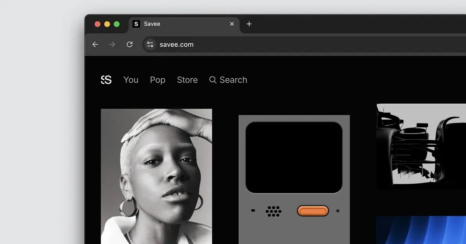Screen dimensions: 466x244
Task: Open the gray retro device image
Action: [x=294, y=179]
